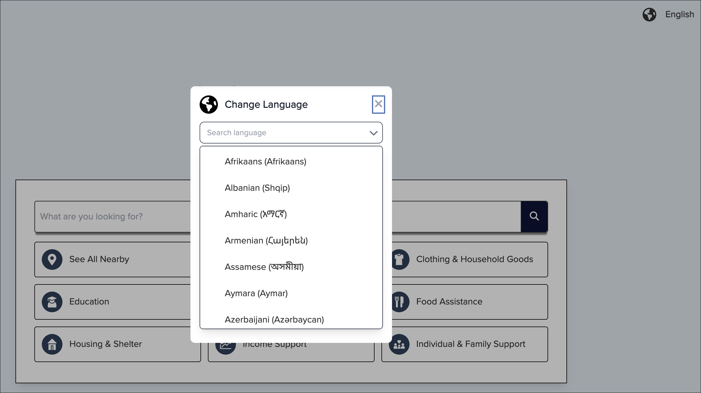This screenshot has height=393, width=701.
Task: Click the magnifying glass search icon
Action: (x=534, y=216)
